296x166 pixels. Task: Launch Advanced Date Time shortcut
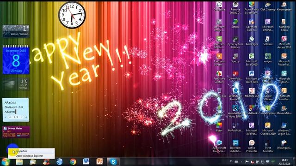[252, 25]
